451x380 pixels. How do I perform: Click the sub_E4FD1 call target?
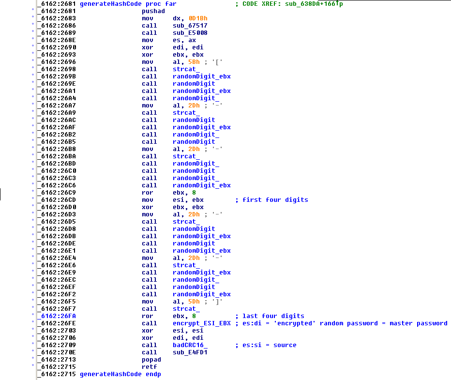(190, 352)
